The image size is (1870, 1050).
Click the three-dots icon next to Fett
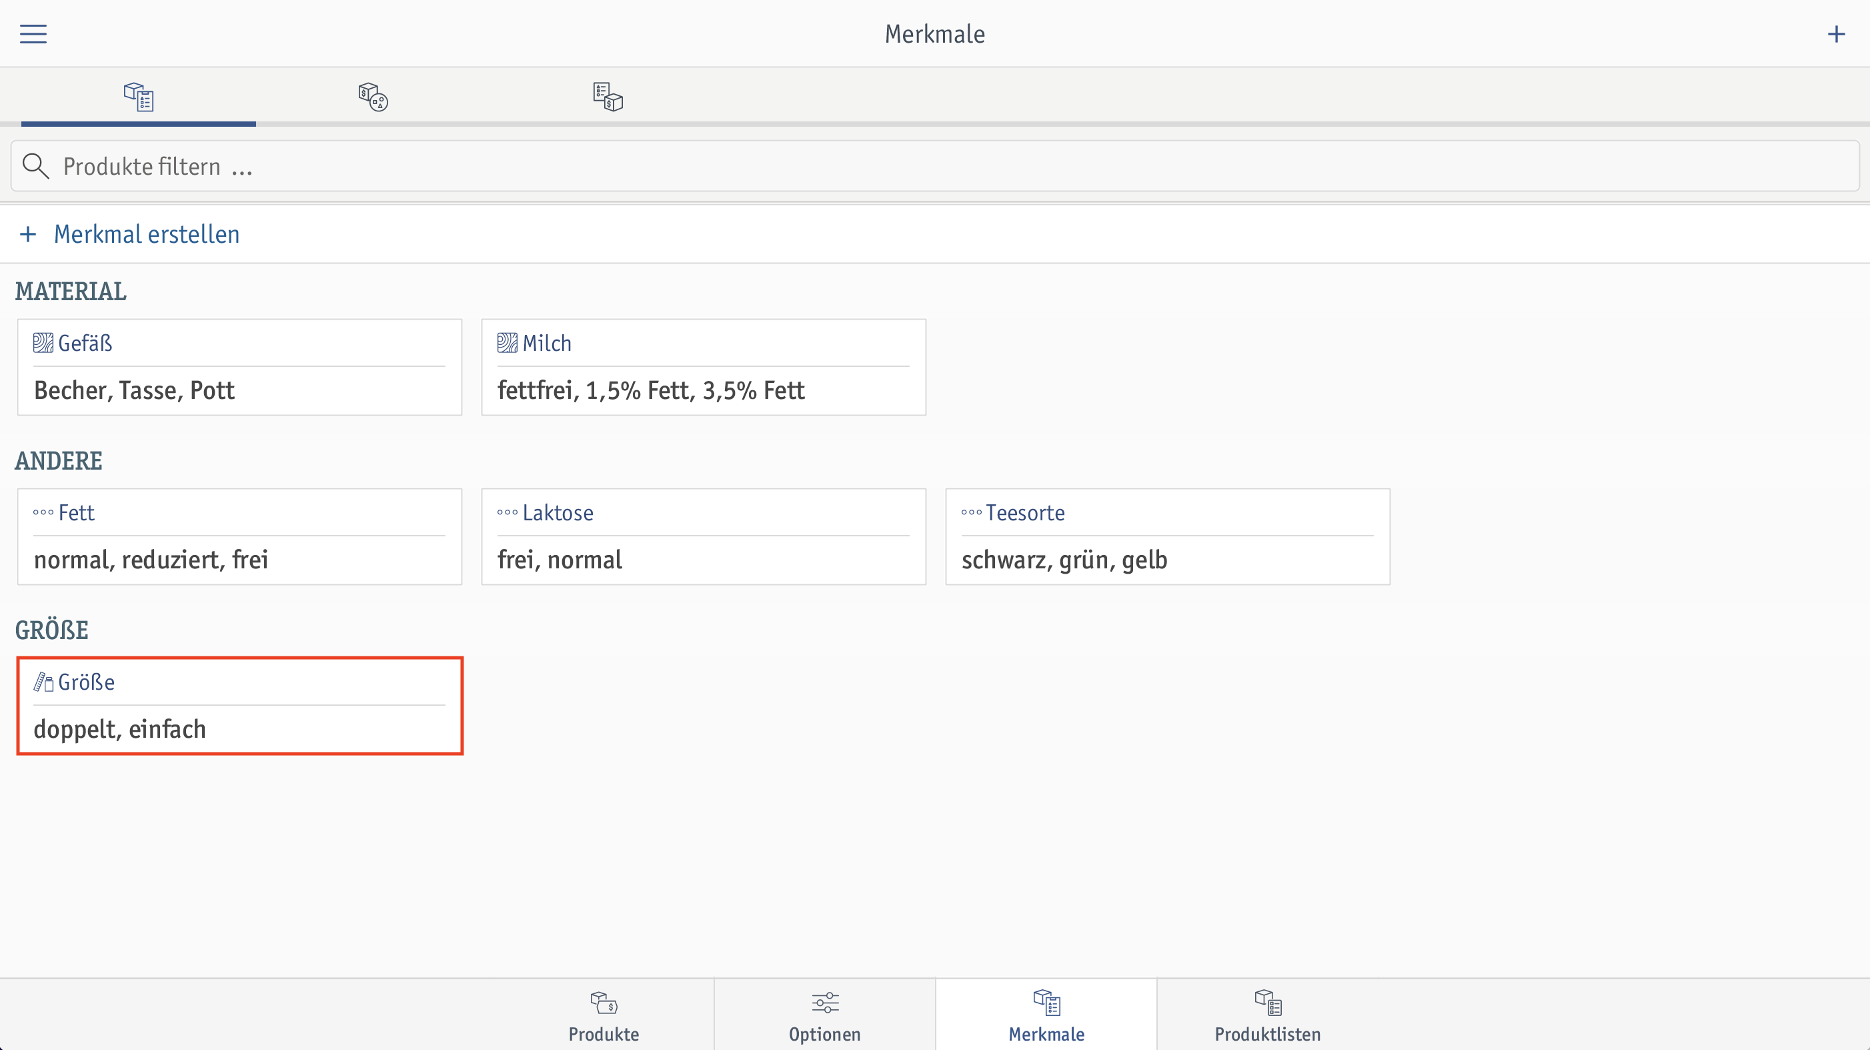(x=43, y=512)
